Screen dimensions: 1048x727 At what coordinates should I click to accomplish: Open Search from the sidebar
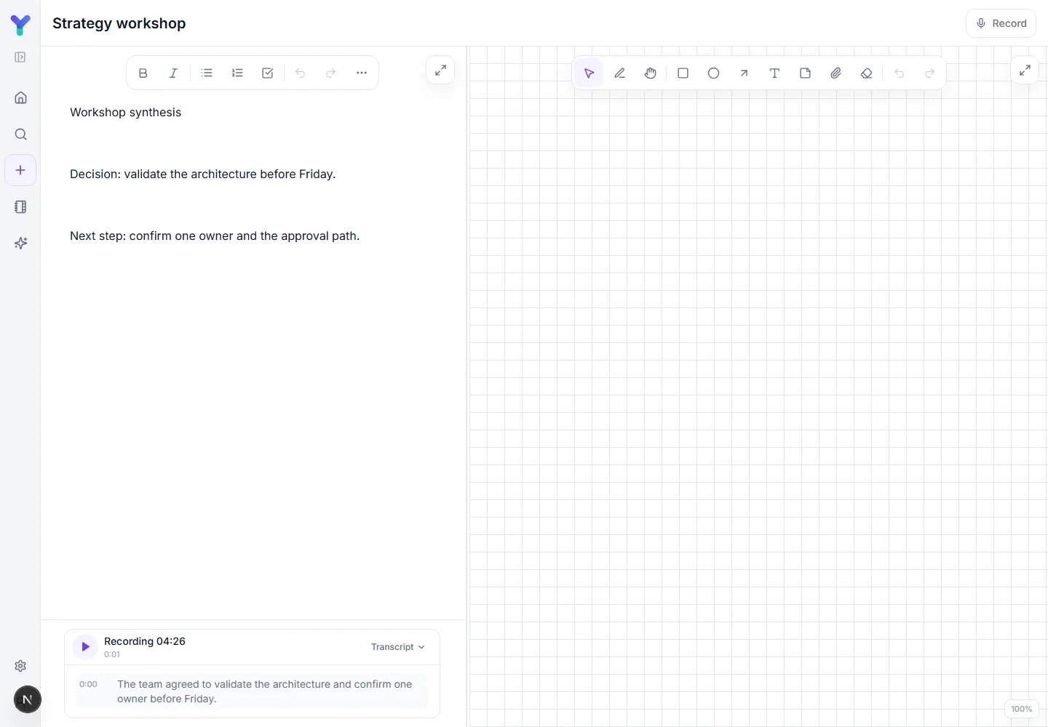point(20,134)
